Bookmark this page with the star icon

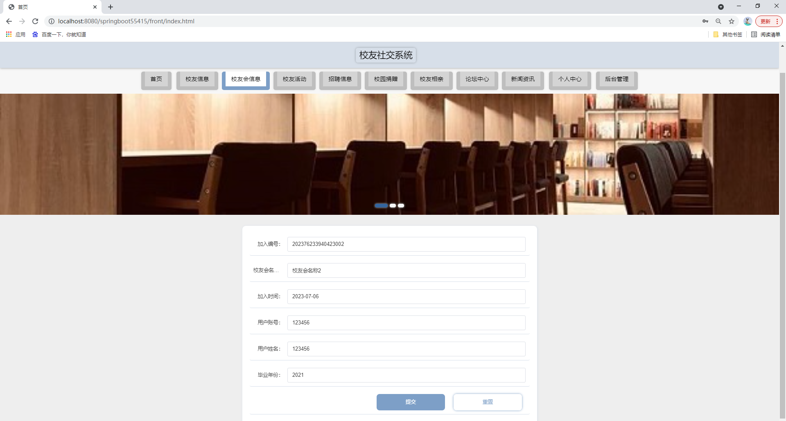[x=732, y=21]
